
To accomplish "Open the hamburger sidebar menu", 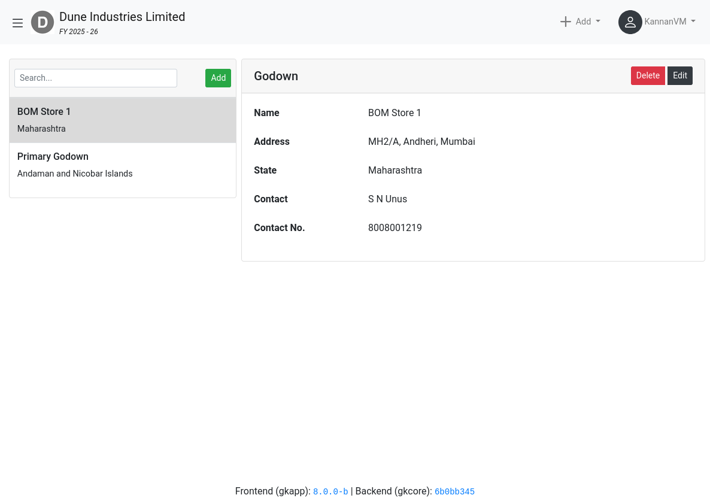I will click(x=17, y=23).
